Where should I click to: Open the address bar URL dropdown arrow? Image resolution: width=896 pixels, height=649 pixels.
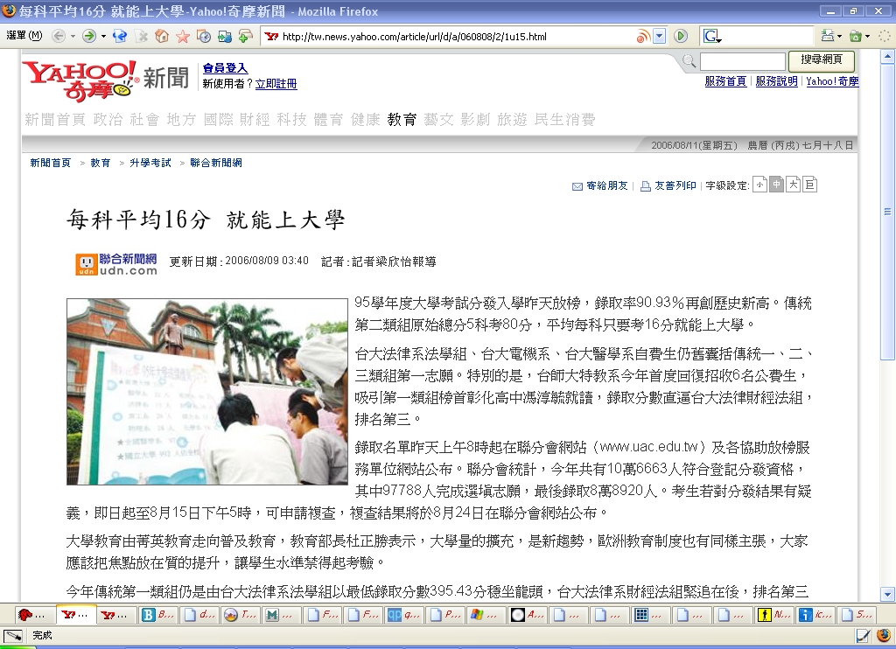(660, 37)
